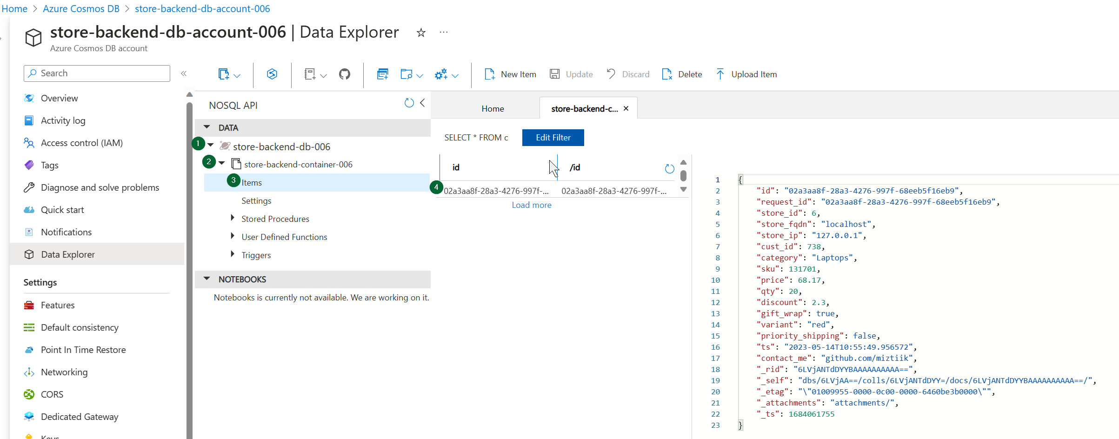
Task: Focus the Search input field
Action: [x=97, y=73]
